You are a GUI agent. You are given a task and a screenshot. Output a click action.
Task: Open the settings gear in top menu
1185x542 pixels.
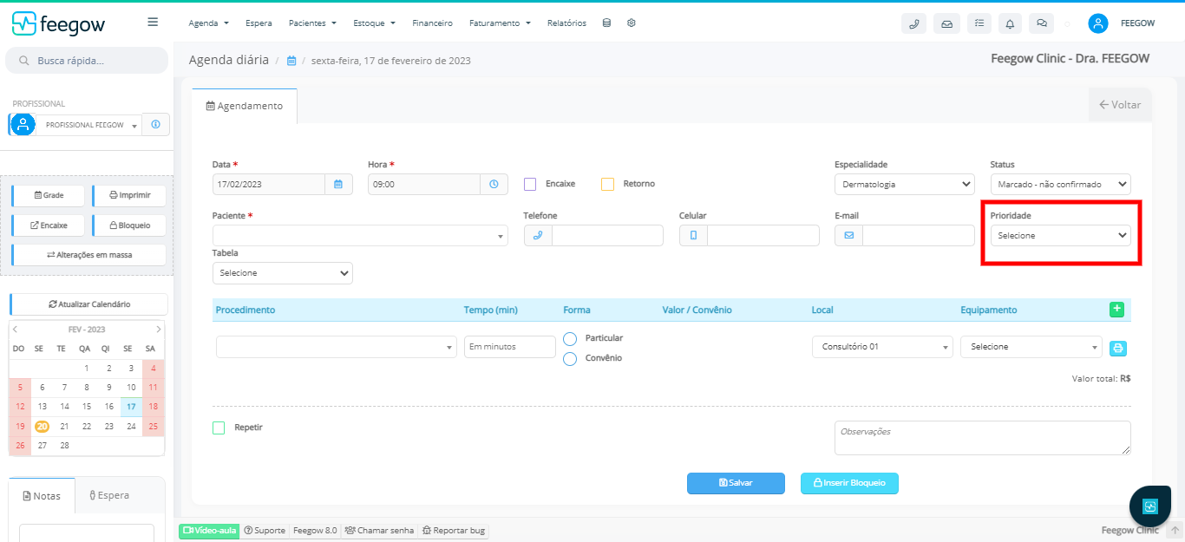coord(632,23)
